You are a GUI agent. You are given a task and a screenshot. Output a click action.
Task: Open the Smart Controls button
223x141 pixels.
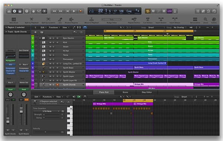point(33,11)
